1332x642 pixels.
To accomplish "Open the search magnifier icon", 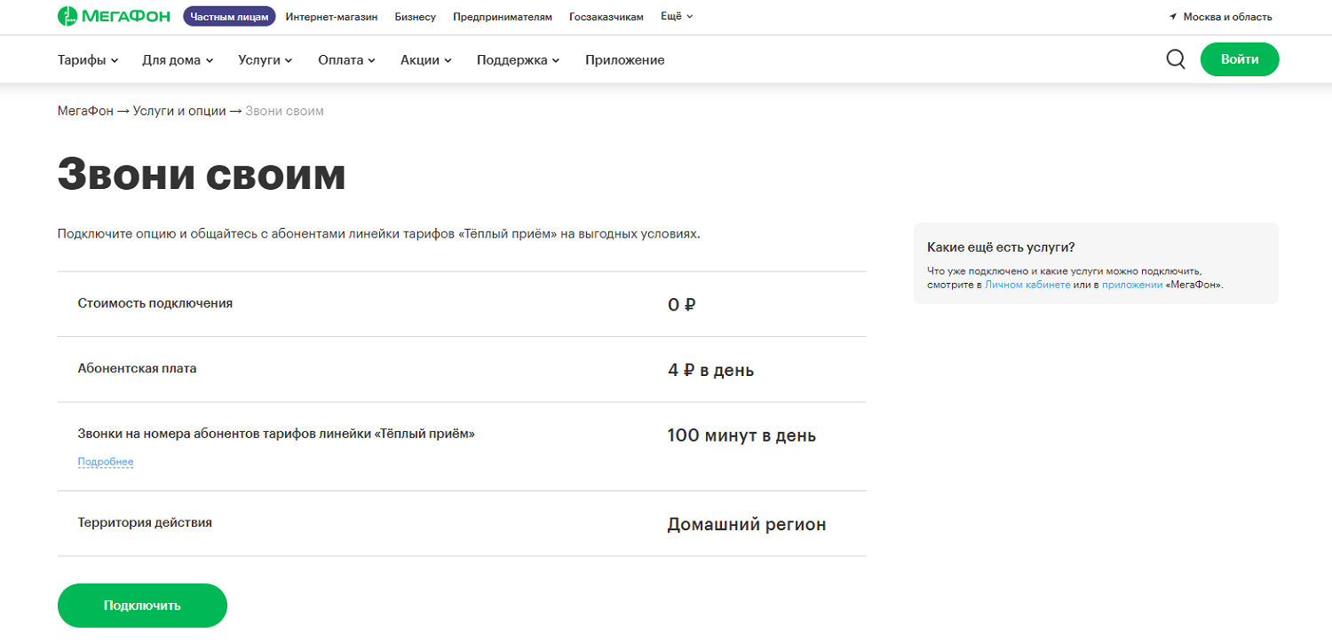I will click(x=1176, y=59).
